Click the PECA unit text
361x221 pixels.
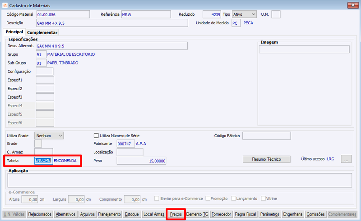click(248, 23)
